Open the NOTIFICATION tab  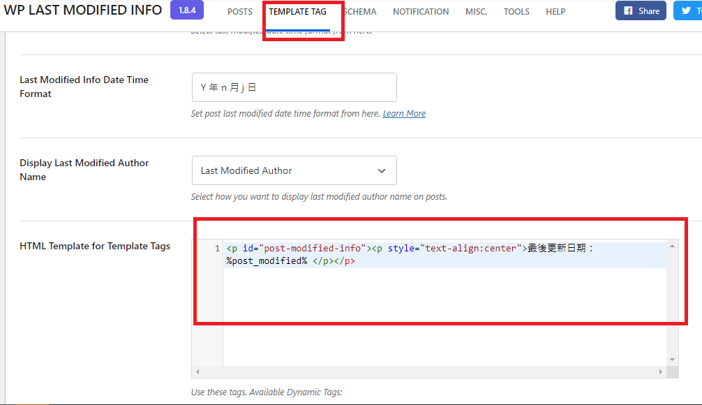421,12
